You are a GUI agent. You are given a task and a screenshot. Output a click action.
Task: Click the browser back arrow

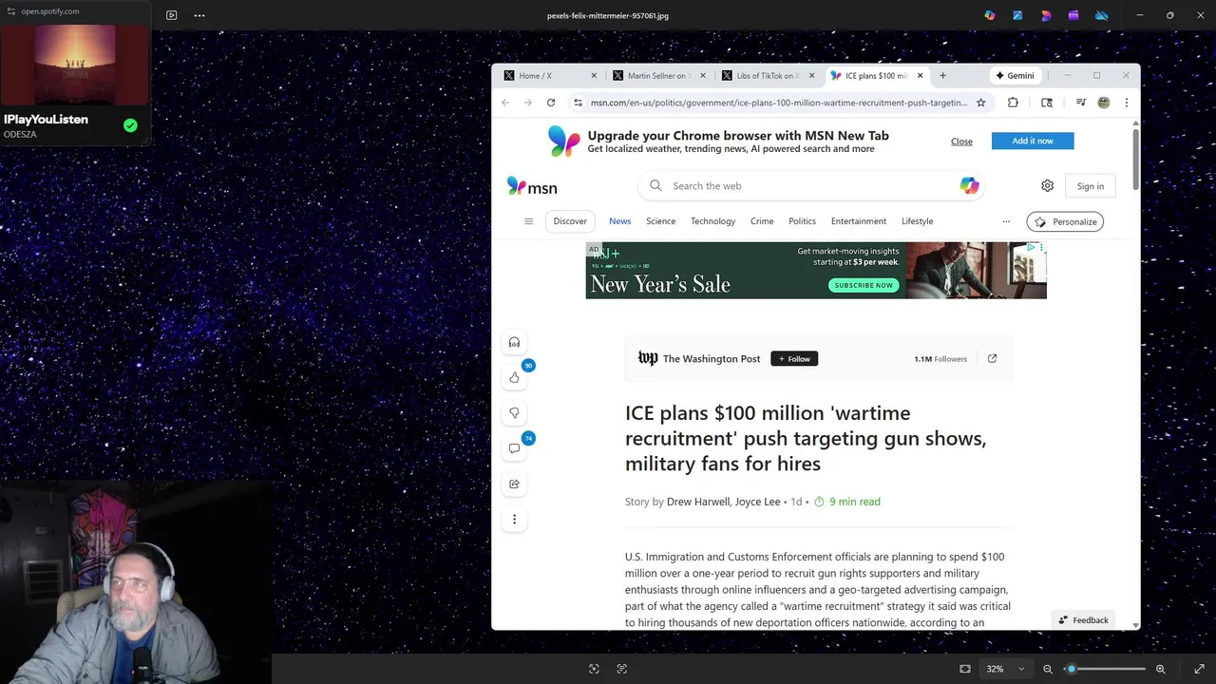click(505, 103)
